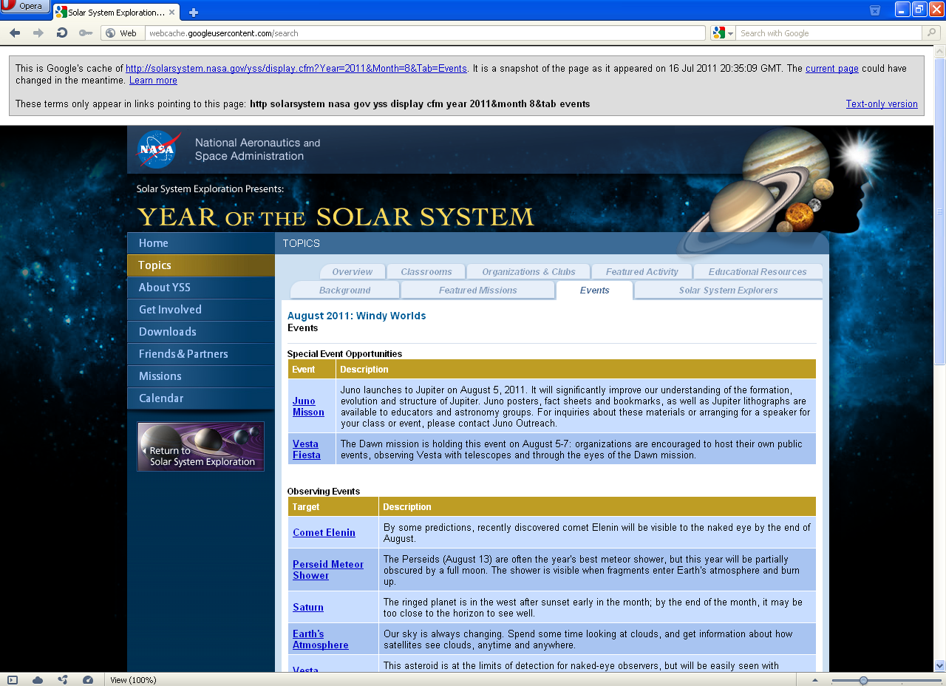Viewport: 946px width, 686px height.
Task: Open the Featured Activity tab
Action: [x=642, y=272]
